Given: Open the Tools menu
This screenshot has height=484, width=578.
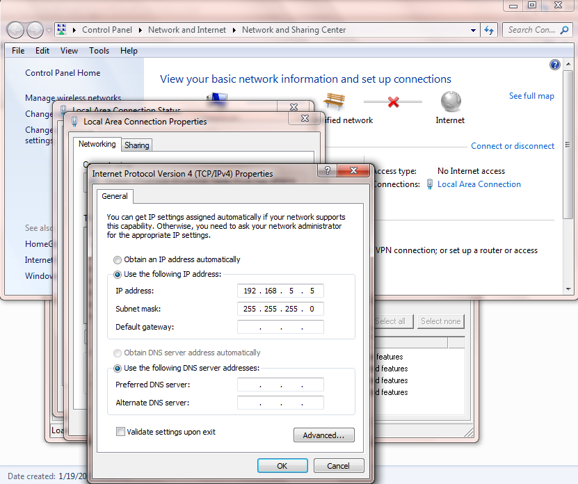Looking at the screenshot, I should click(x=99, y=51).
